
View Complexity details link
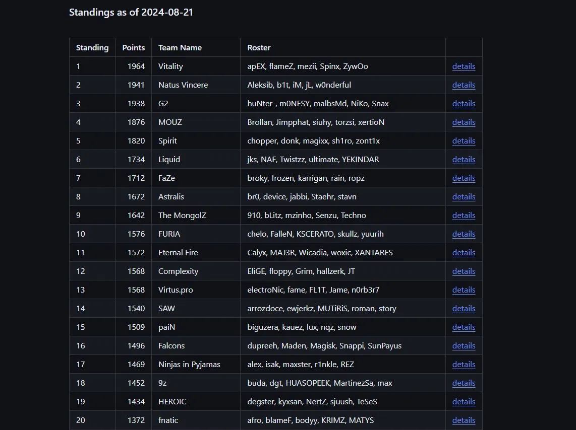click(464, 271)
